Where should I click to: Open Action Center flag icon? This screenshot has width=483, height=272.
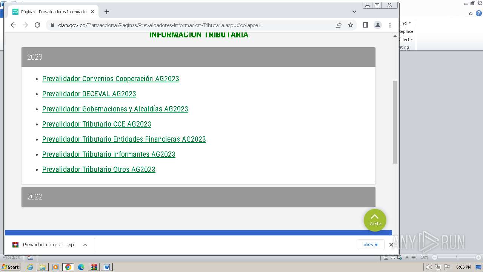(x=447, y=267)
